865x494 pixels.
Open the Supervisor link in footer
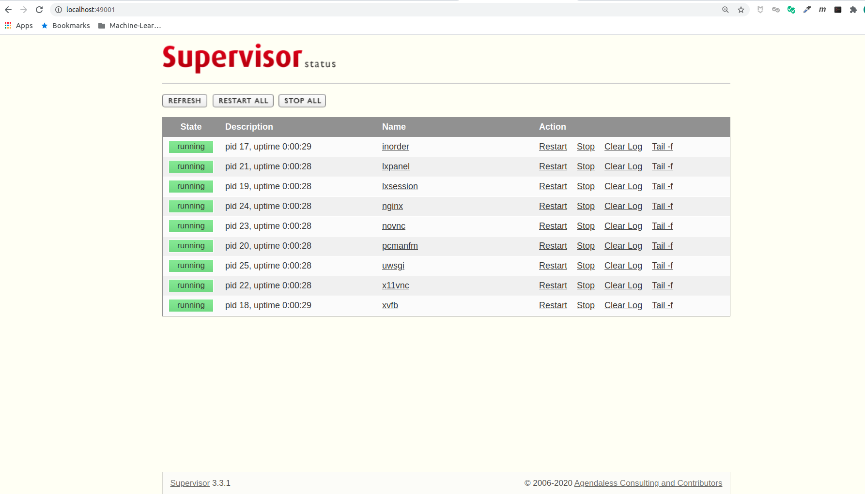(x=190, y=483)
